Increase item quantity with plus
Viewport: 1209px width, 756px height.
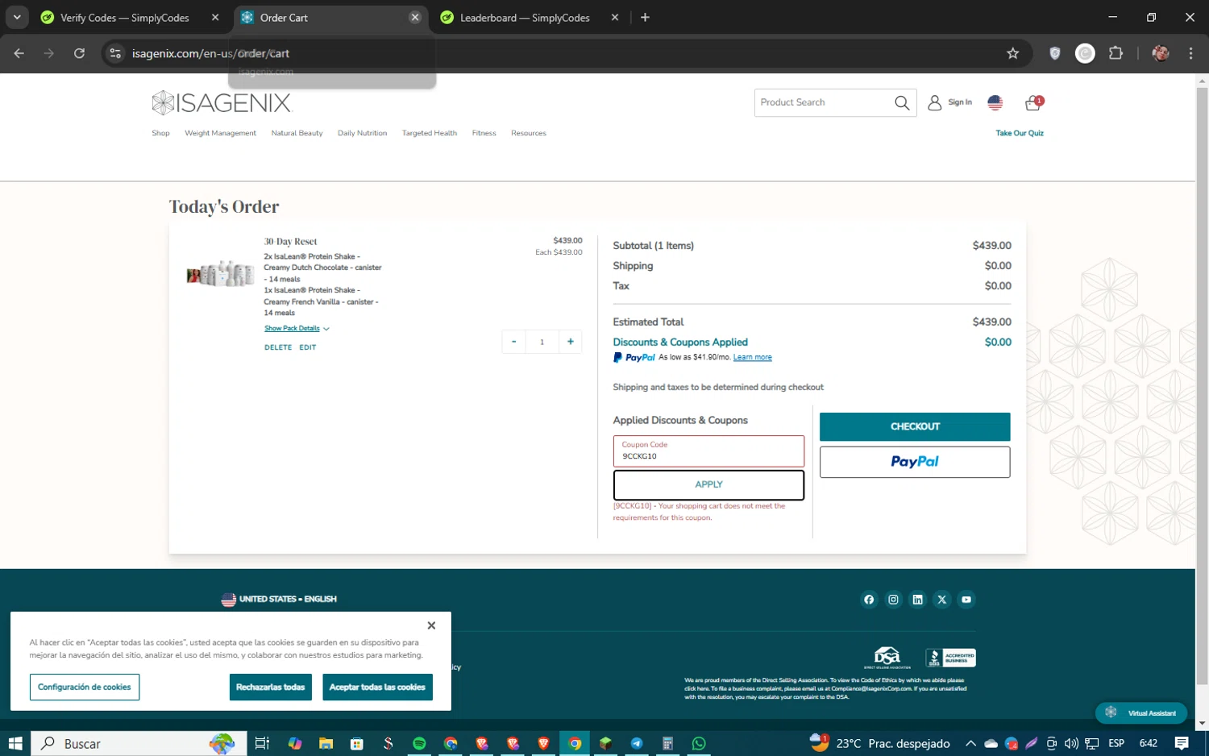pos(570,342)
